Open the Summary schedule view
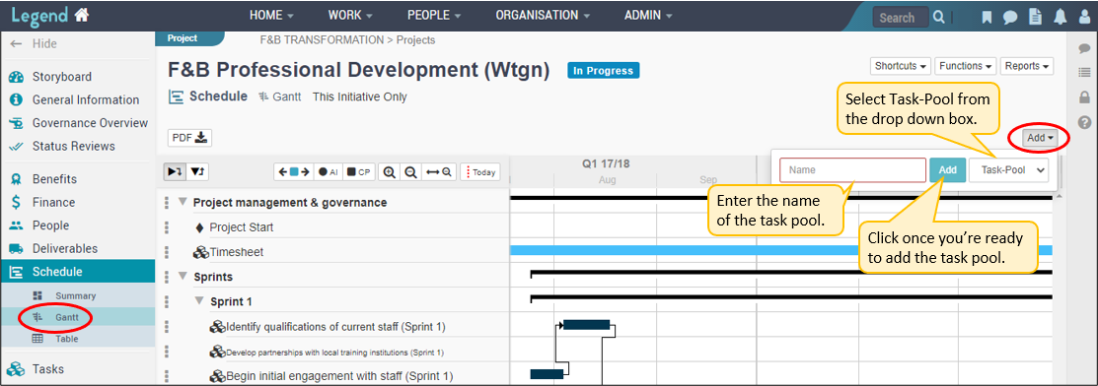The width and height of the screenshot is (1098, 386). coord(76,295)
